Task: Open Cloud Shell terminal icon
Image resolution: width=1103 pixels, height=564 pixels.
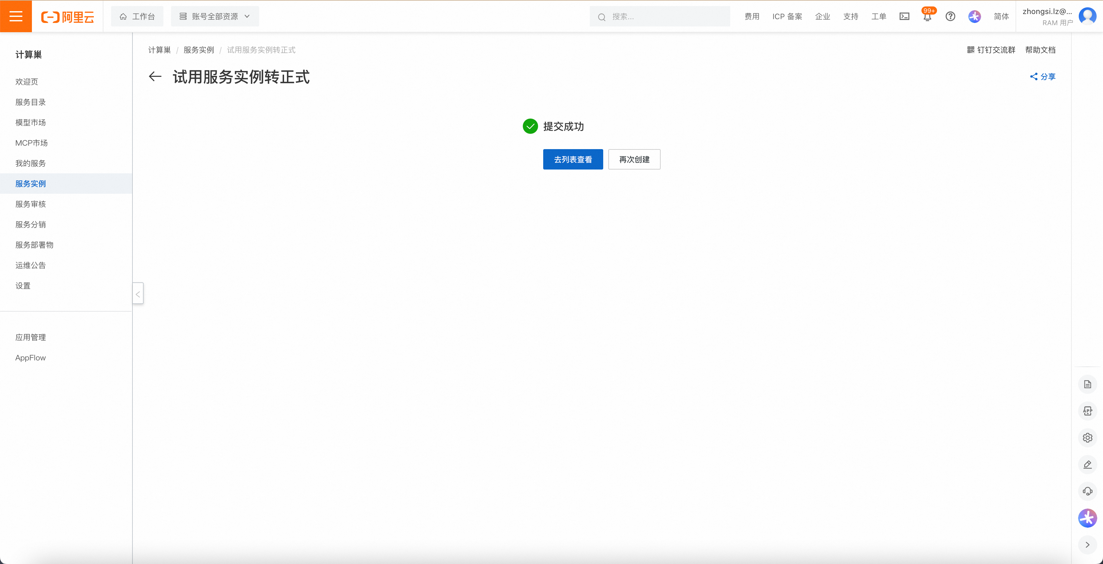Action: click(x=904, y=16)
